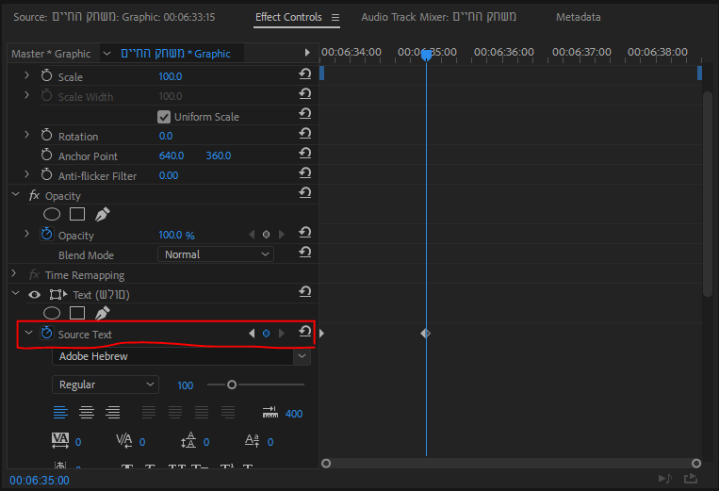Toggle Uniform Scale checkbox
The width and height of the screenshot is (719, 491).
click(164, 117)
